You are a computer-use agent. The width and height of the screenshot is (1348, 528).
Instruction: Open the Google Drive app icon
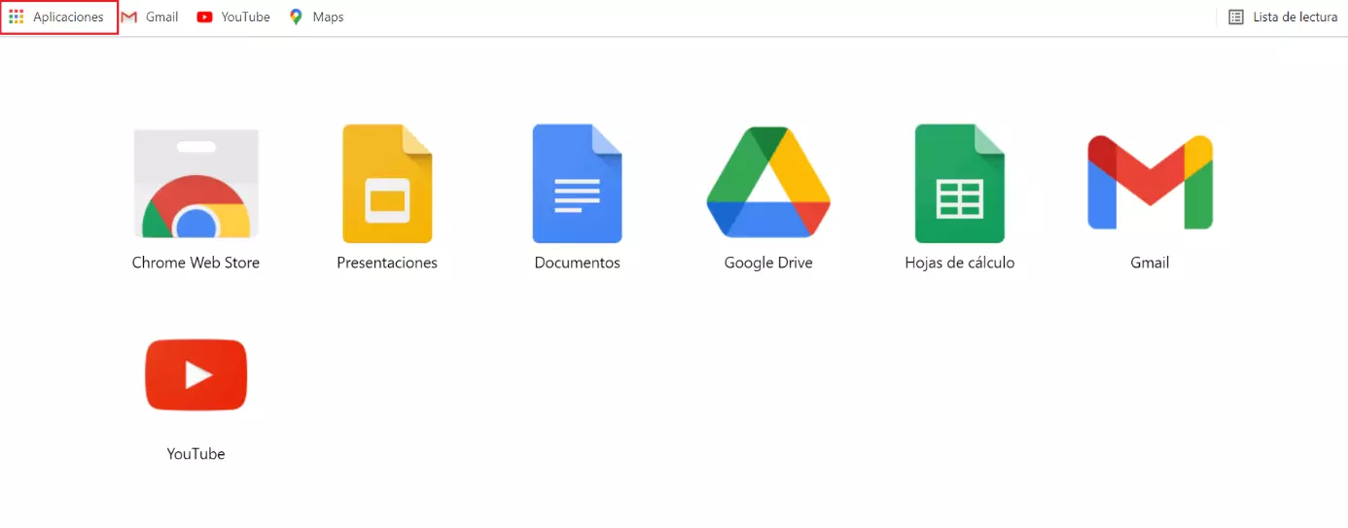pos(768,183)
